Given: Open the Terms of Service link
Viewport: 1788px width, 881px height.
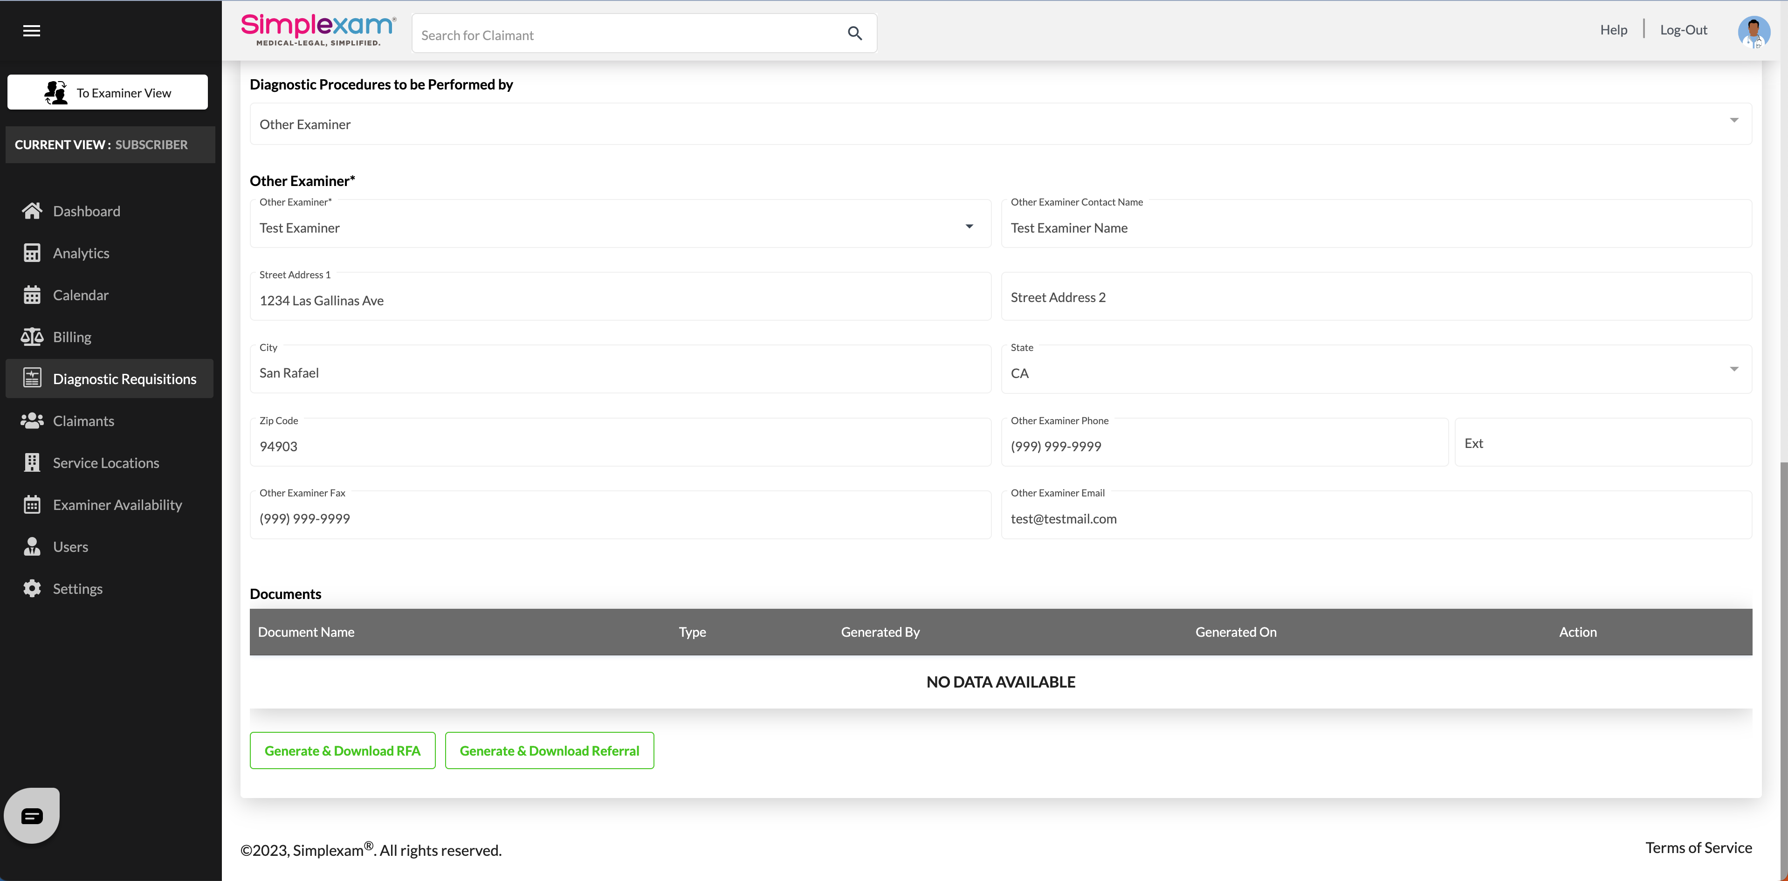Looking at the screenshot, I should [1698, 848].
